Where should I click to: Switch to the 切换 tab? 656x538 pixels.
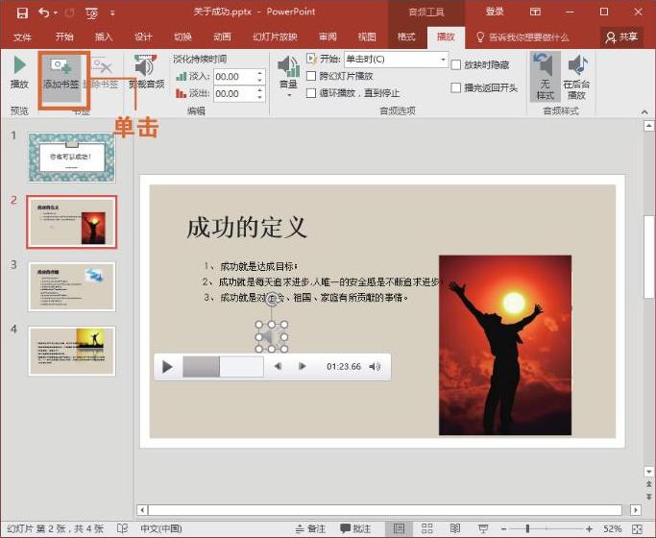coord(182,37)
